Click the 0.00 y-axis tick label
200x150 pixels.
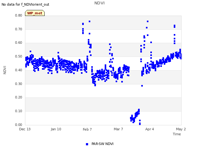point(19,125)
